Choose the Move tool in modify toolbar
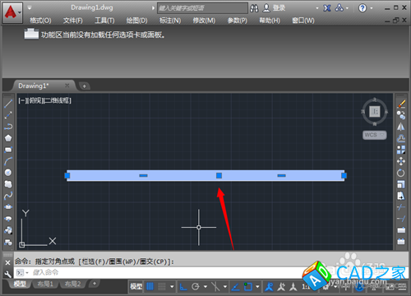The width and height of the screenshot is (411, 296). point(401,161)
